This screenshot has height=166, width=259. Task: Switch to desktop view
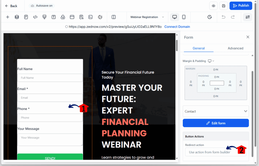(175, 17)
